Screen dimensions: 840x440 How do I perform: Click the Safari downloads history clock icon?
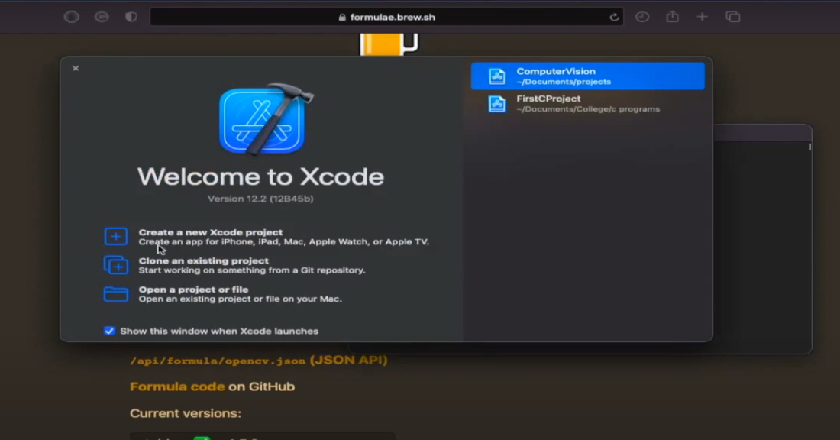coord(642,17)
